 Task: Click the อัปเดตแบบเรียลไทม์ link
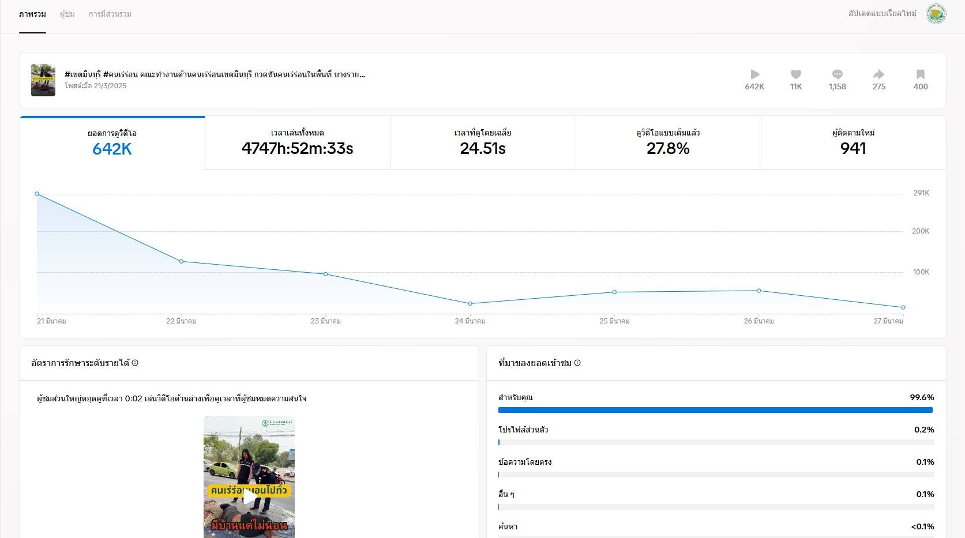(x=882, y=13)
